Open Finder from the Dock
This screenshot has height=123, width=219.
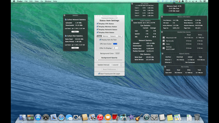(23, 117)
